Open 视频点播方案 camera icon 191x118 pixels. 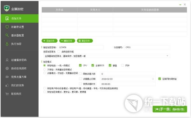(x=7, y=77)
